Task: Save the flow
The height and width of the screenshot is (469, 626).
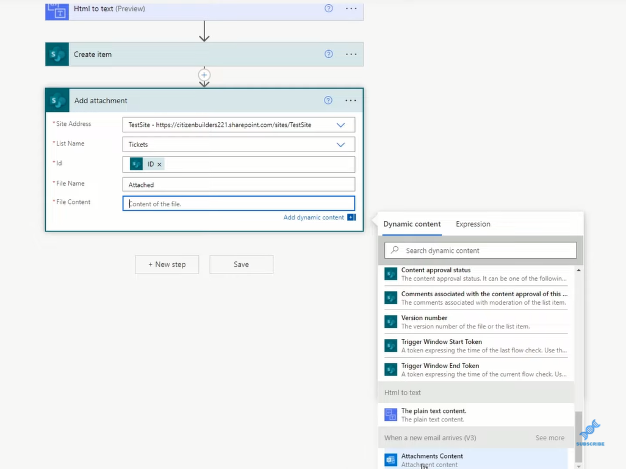Action: coord(241,264)
